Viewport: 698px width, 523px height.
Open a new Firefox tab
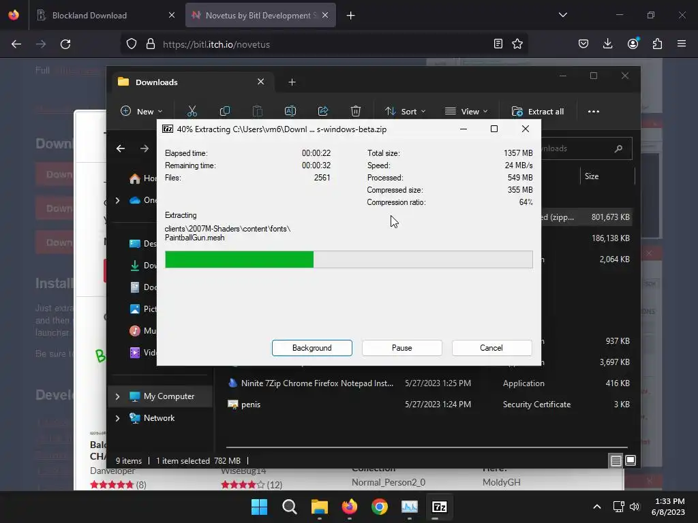coord(351,16)
